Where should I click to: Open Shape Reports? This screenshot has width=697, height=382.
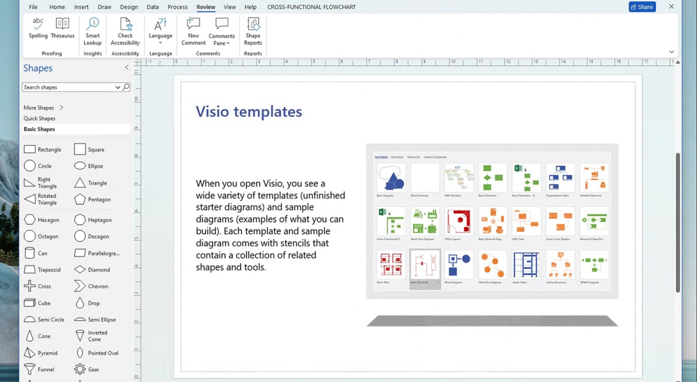253,31
